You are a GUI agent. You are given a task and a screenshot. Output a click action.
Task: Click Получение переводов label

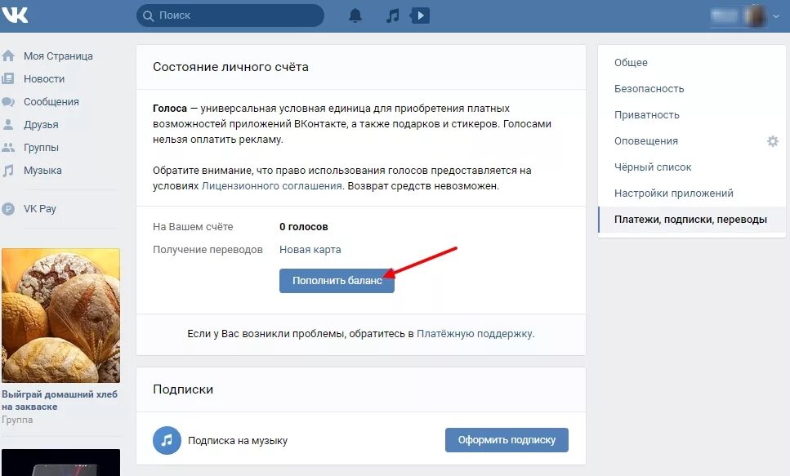tap(208, 249)
